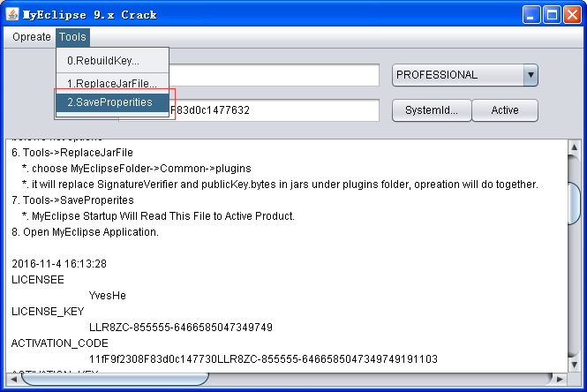Open the Opreate menu
This screenshot has width=587, height=392.
(x=32, y=37)
